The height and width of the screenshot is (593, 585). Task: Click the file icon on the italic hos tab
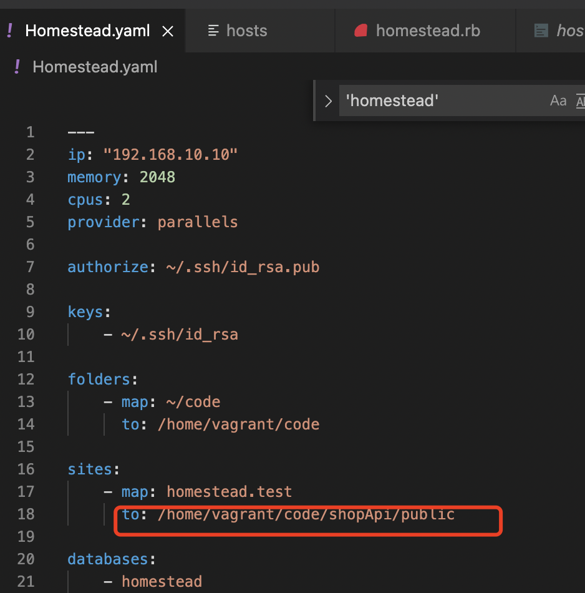541,31
